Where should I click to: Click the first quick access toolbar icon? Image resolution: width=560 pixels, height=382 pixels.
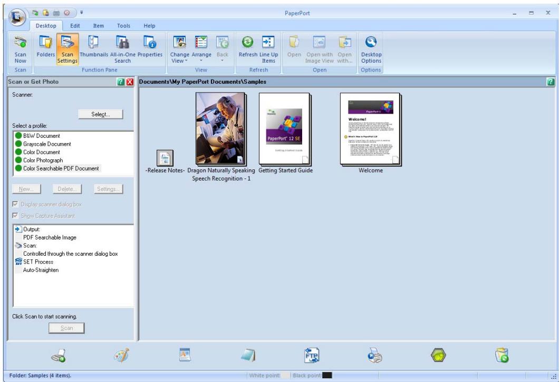35,13
